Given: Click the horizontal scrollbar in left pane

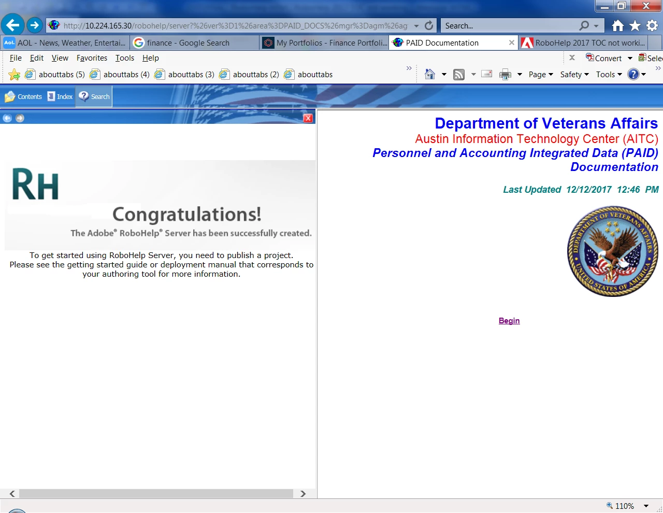Looking at the screenshot, I should click(x=156, y=493).
